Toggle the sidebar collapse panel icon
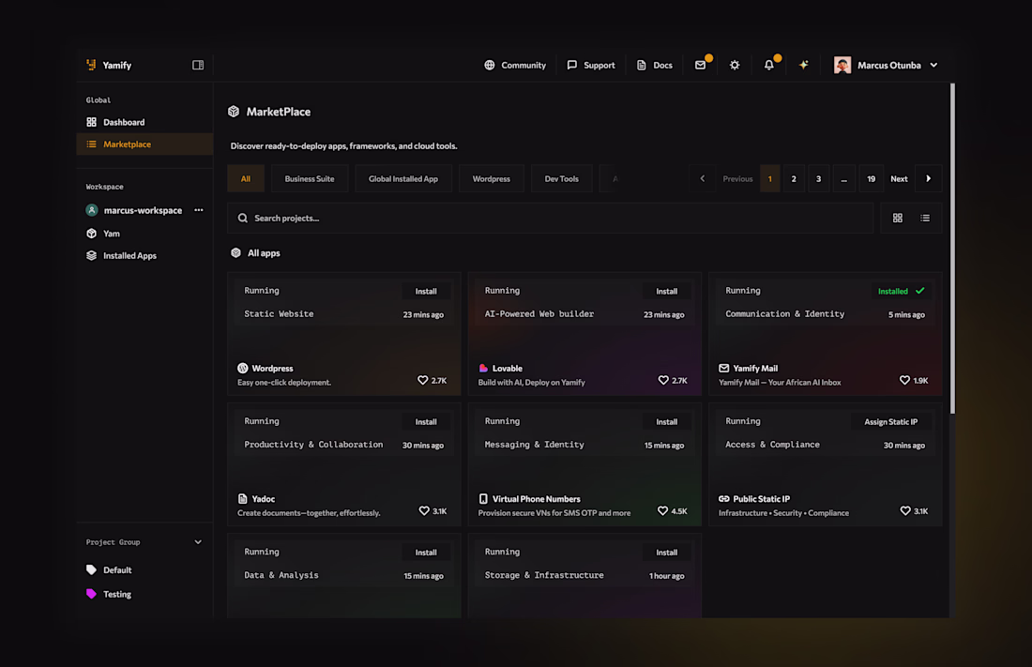Viewport: 1032px width, 667px height. click(x=198, y=65)
